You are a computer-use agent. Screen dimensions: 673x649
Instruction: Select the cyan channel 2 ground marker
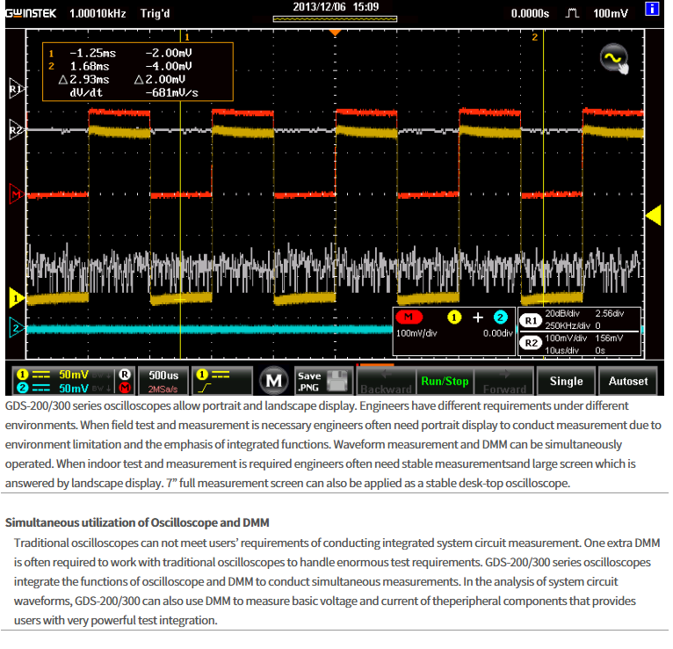(17, 328)
